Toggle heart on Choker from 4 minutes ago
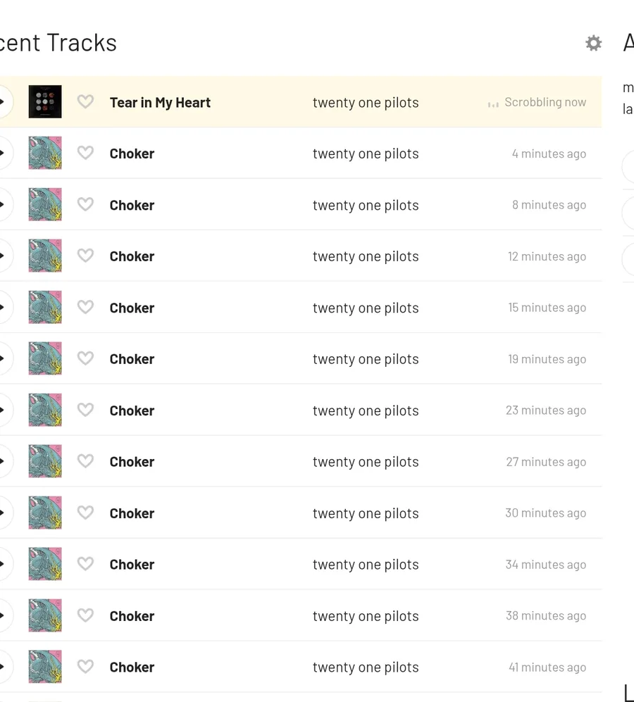 pyautogui.click(x=85, y=153)
